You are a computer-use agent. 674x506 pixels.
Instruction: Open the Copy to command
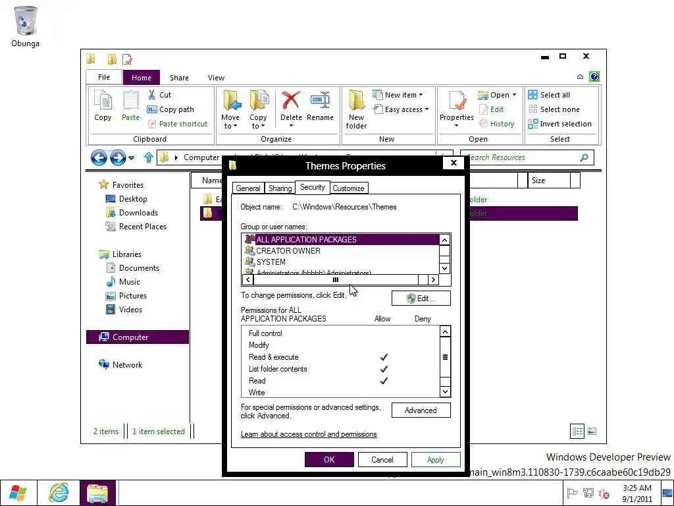coord(258,110)
